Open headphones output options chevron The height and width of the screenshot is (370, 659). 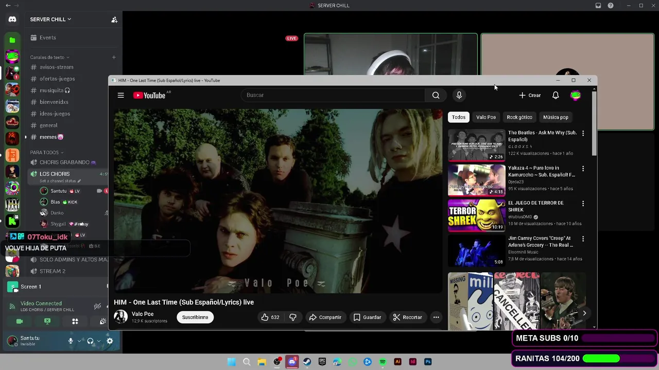point(99,341)
